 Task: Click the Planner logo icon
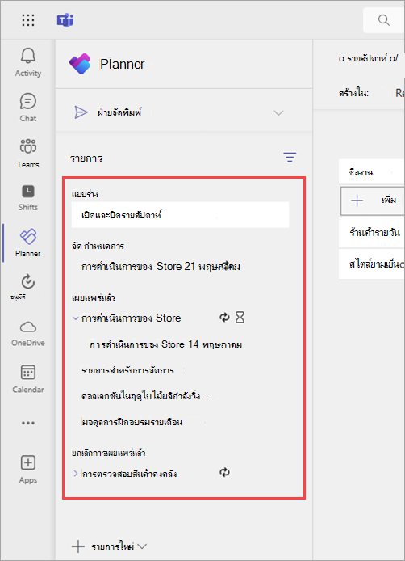coord(80,64)
